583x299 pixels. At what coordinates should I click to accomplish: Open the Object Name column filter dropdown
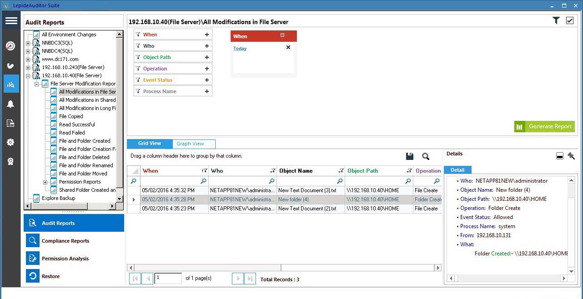(x=341, y=171)
